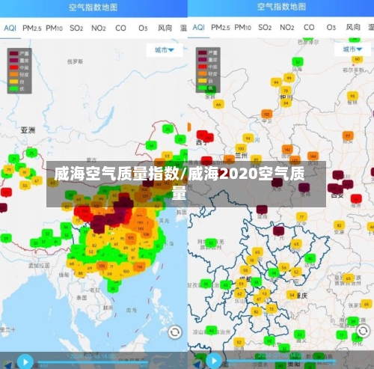Tap the refresh icon on the right map
Image resolution: width=374 pixels, height=369 pixels.
363,331
